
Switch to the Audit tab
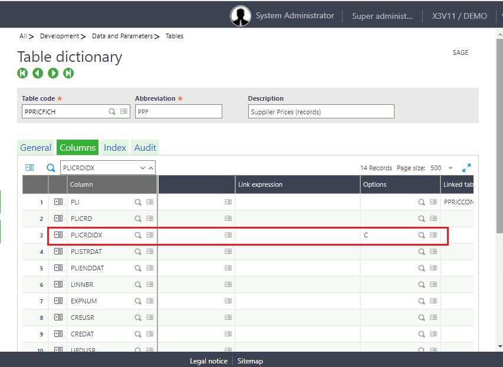pyautogui.click(x=144, y=147)
